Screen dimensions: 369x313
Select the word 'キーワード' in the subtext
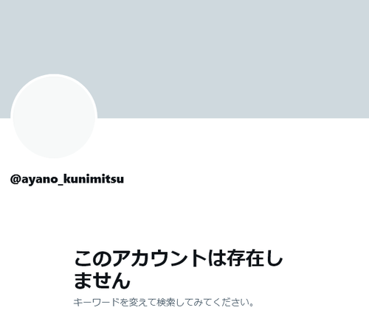(x=96, y=302)
